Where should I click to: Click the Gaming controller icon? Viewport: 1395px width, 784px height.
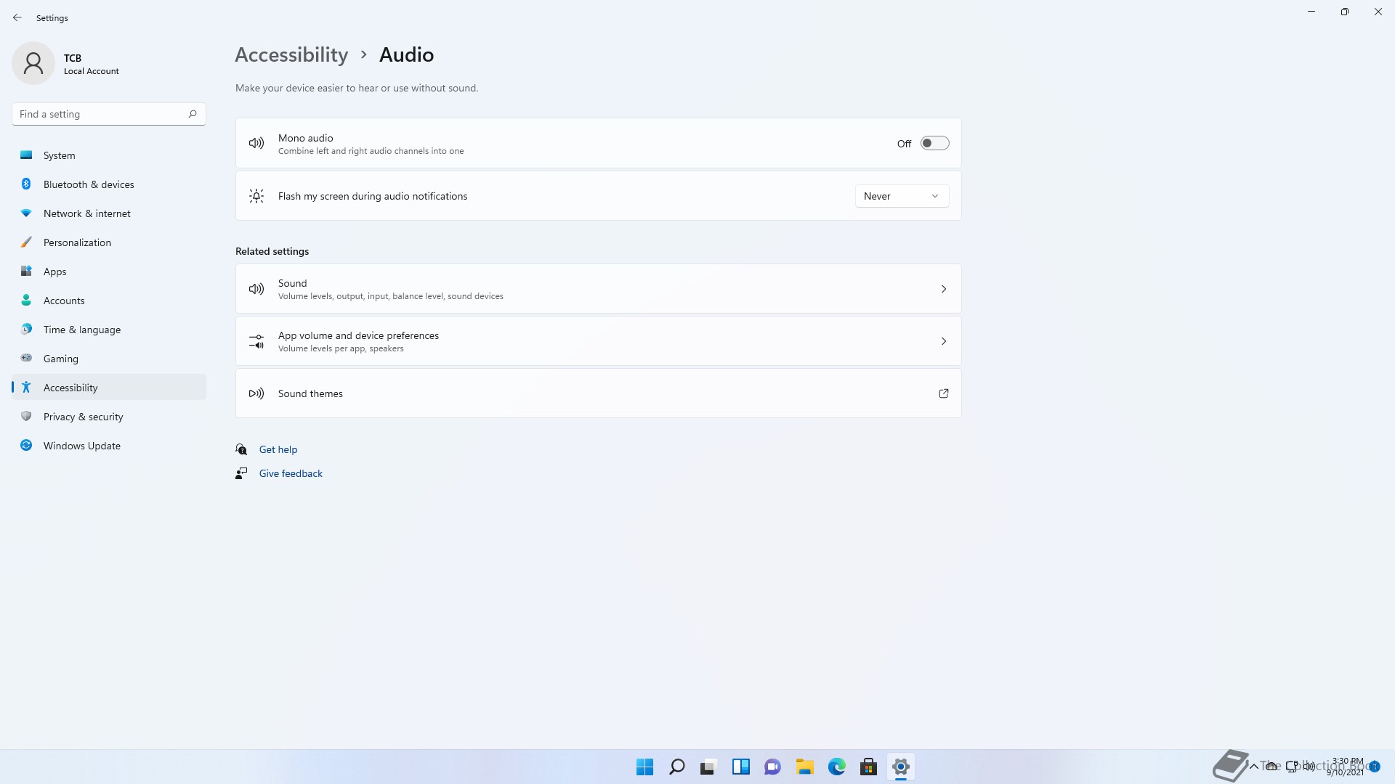click(26, 358)
